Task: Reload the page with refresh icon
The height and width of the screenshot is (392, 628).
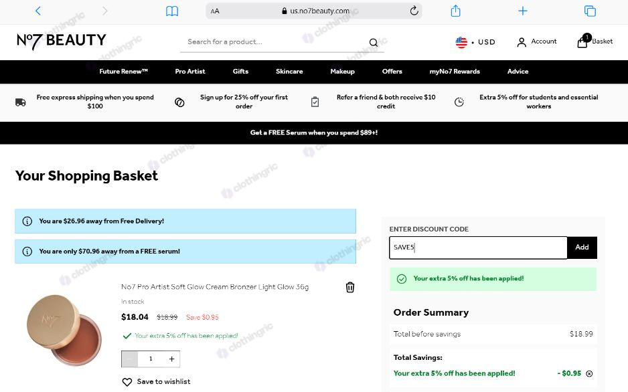Action: pos(414,11)
